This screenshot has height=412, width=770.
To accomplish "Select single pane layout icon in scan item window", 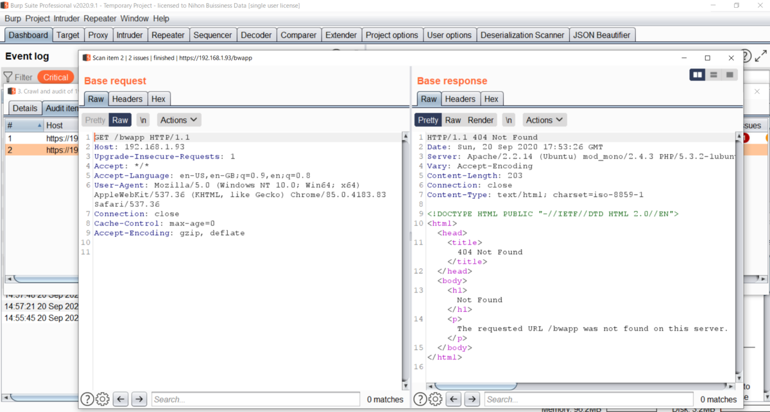I will (x=729, y=75).
